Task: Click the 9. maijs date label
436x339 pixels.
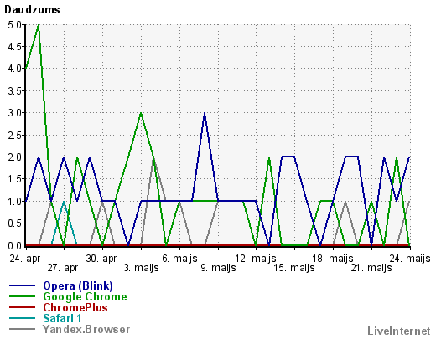Action: tap(218, 268)
